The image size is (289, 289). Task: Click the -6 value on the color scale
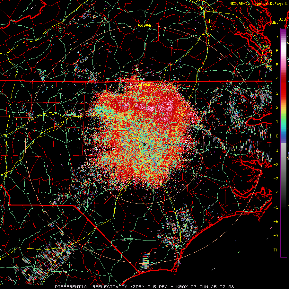(276, 222)
